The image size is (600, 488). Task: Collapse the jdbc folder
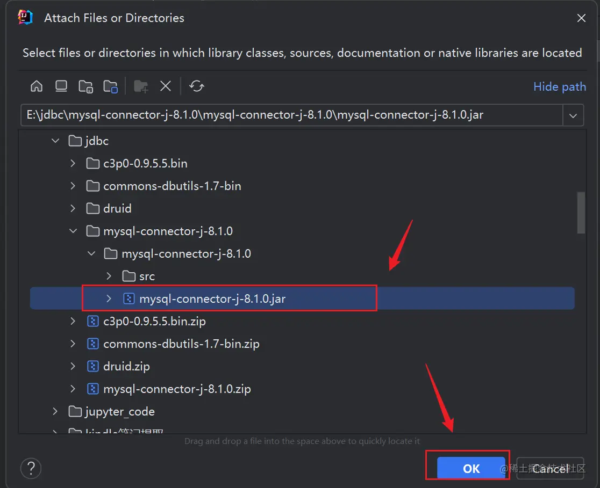(55, 141)
